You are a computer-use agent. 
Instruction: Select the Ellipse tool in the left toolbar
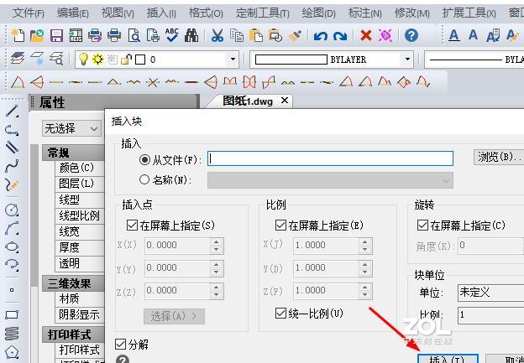(12, 246)
